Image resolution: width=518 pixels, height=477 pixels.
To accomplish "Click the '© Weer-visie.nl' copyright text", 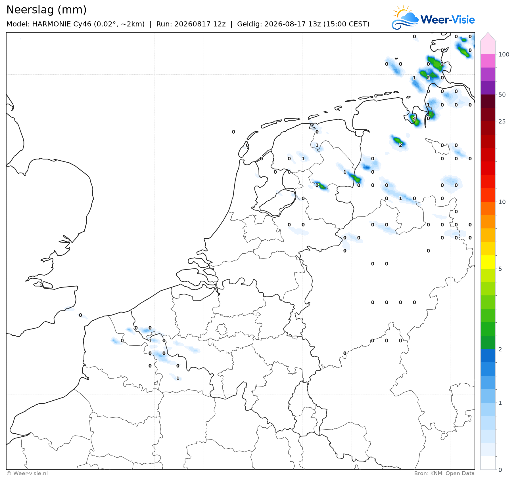I will click(x=27, y=473).
